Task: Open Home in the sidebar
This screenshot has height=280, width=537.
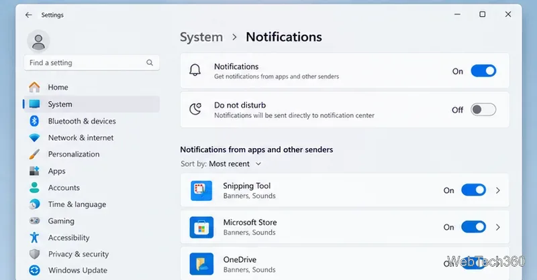Action: pyautogui.click(x=91, y=87)
